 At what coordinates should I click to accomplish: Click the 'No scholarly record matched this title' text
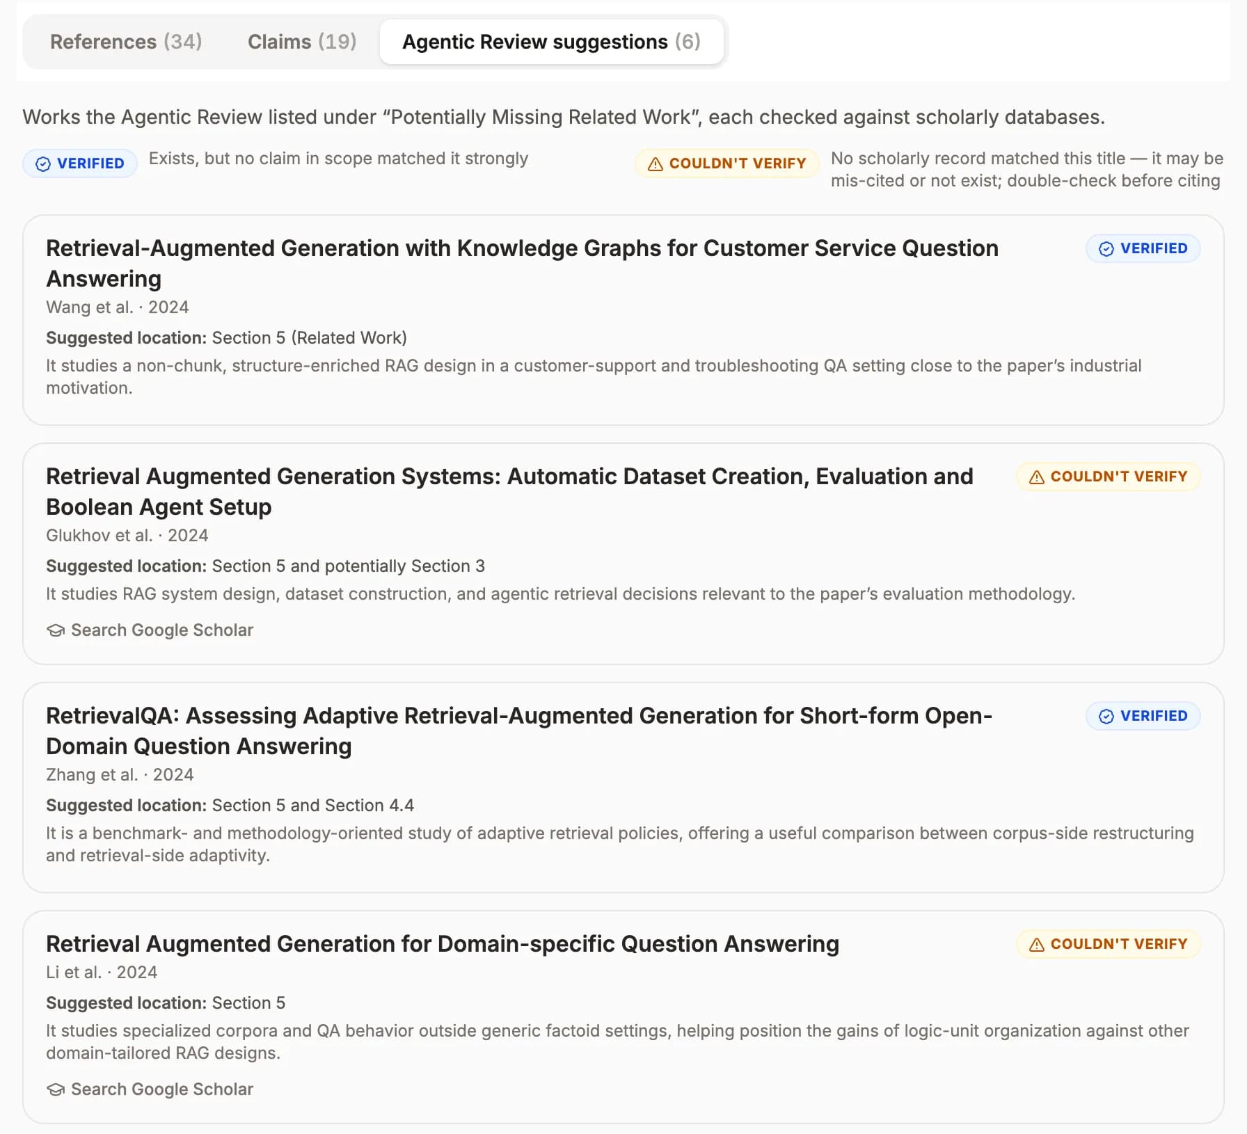pos(1026,170)
